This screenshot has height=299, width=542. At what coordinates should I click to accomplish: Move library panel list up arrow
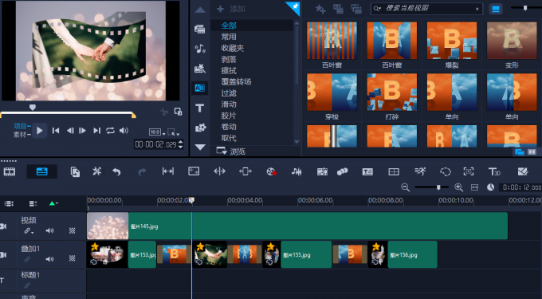click(200, 10)
